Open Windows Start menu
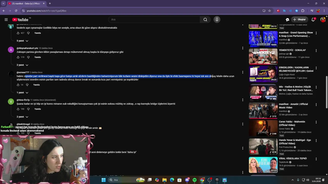 point(104,180)
